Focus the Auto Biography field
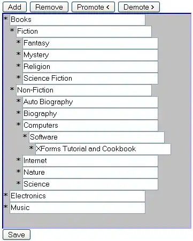Image resolution: width=193 pixels, height=241 pixels. tap(90, 102)
